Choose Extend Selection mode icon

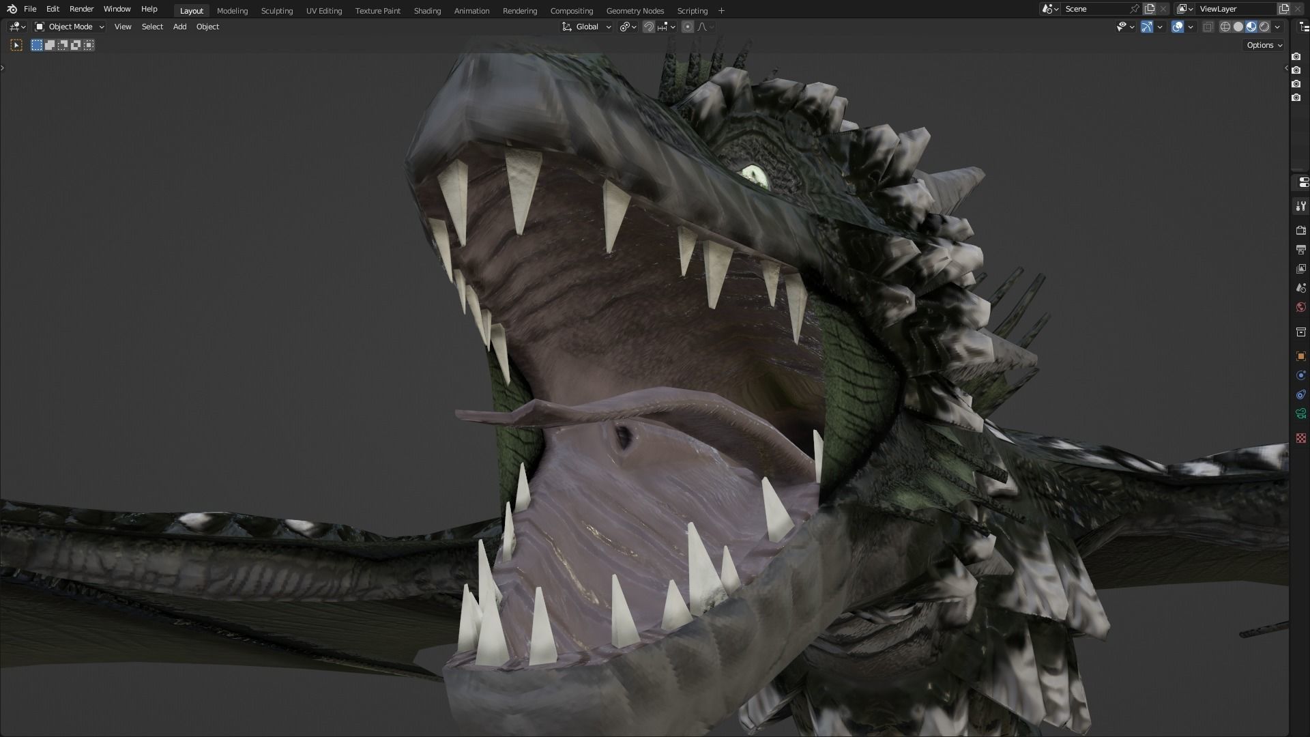[50, 45]
